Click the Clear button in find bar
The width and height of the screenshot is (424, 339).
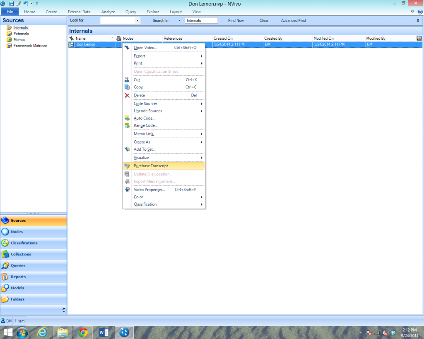[264, 21]
